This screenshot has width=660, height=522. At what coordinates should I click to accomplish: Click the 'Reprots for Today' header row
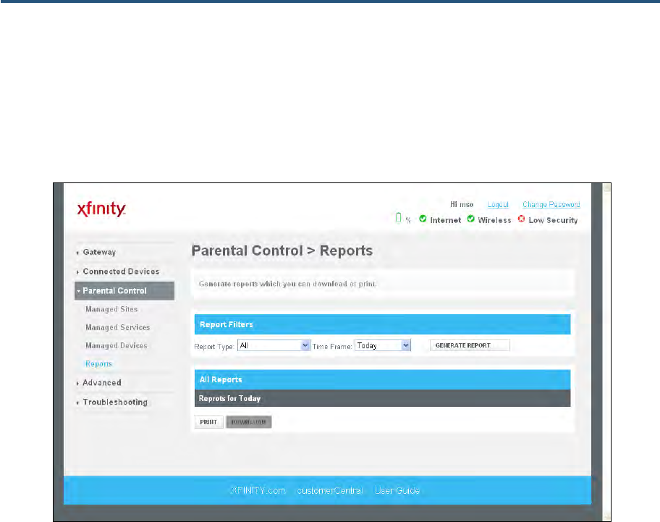point(382,398)
